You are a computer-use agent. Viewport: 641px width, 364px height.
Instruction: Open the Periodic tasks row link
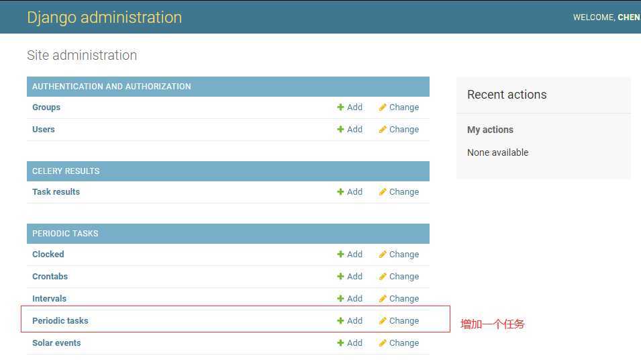[60, 320]
